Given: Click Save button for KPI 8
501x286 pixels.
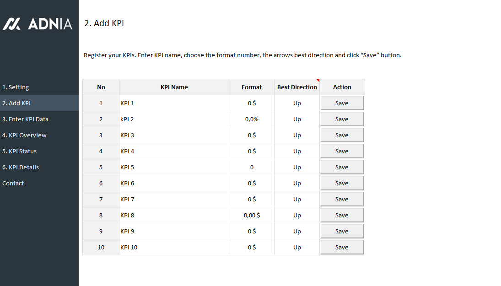Looking at the screenshot, I should point(342,215).
